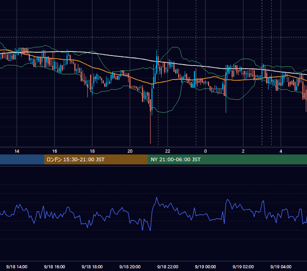This screenshot has width=307, height=271.
Task: Click hour label 20 on price chart axis
Action: (x=130, y=151)
